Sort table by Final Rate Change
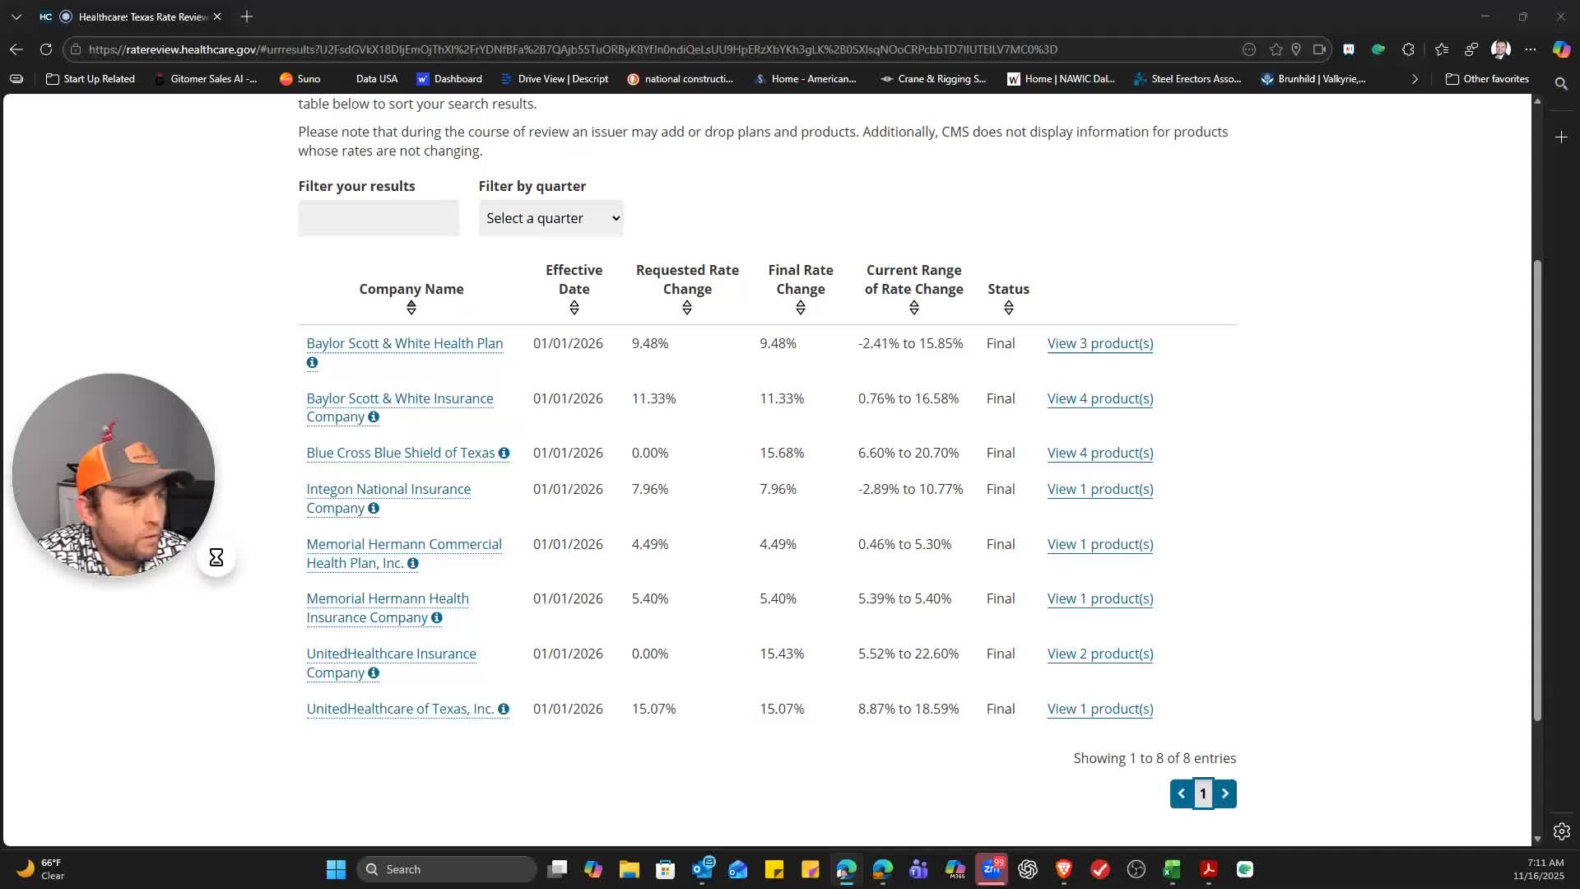 [x=801, y=308]
